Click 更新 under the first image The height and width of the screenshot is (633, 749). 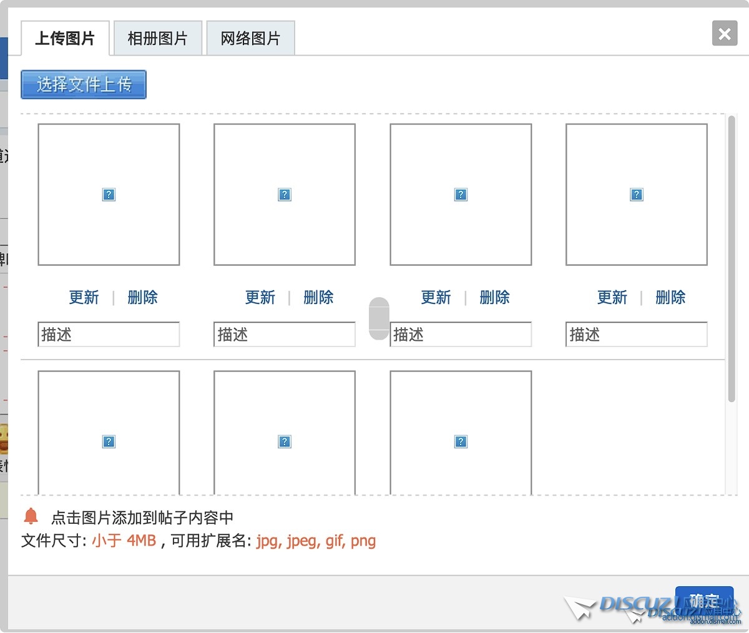pyautogui.click(x=84, y=298)
